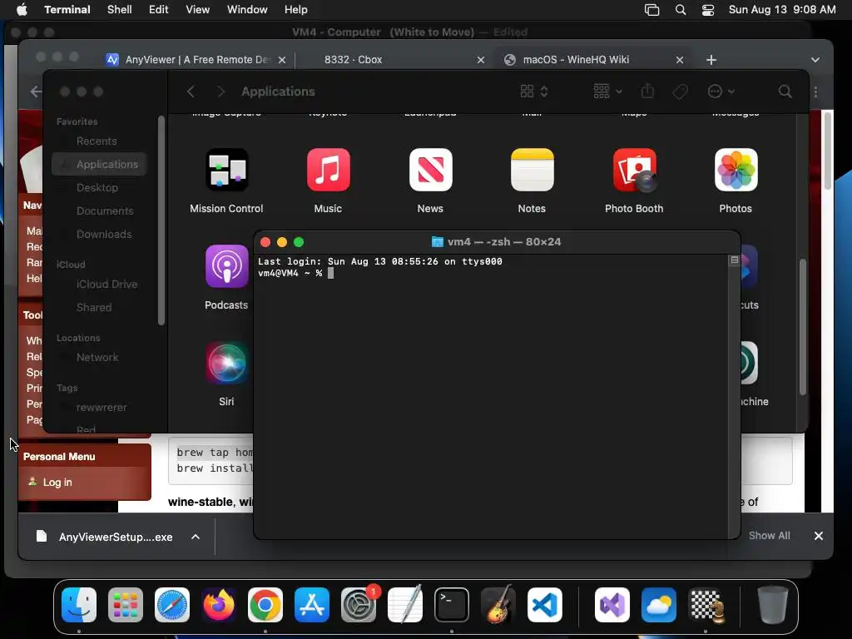Image resolution: width=852 pixels, height=639 pixels.
Task: Expand Chrome tab search chevron
Action: tap(815, 60)
